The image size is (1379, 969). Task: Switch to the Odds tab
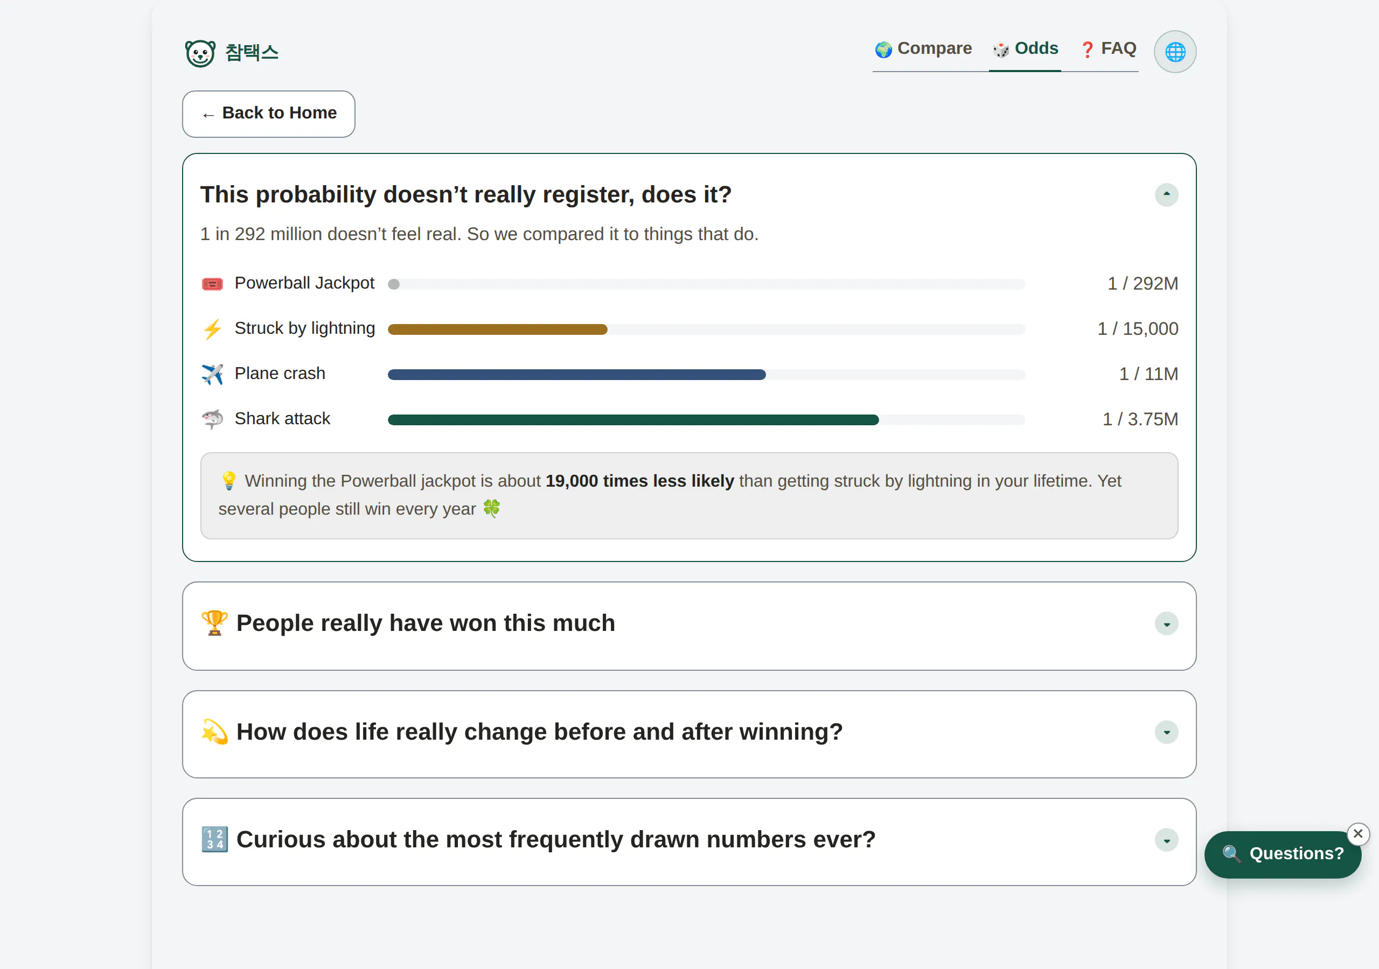point(1025,48)
